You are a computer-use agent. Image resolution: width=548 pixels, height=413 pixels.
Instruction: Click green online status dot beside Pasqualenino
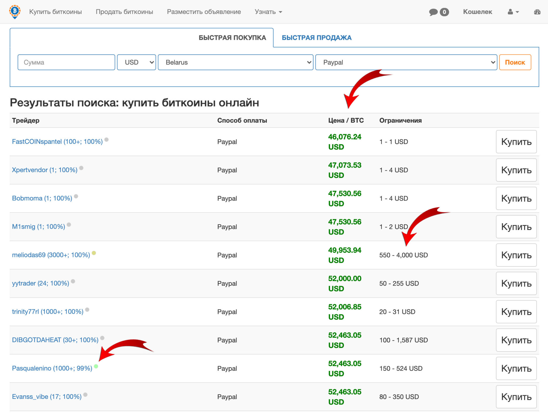point(96,366)
